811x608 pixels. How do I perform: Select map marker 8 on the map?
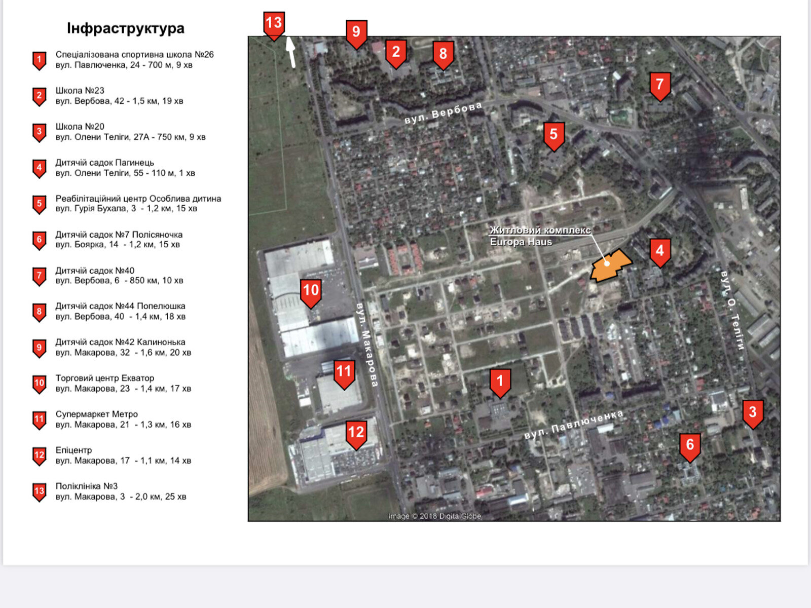[x=443, y=56]
